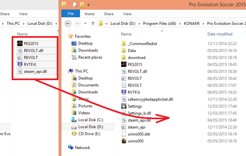Expand chevron after Program Files (x86) breadcrumb
This screenshot has height=156, width=246.
click(180, 24)
